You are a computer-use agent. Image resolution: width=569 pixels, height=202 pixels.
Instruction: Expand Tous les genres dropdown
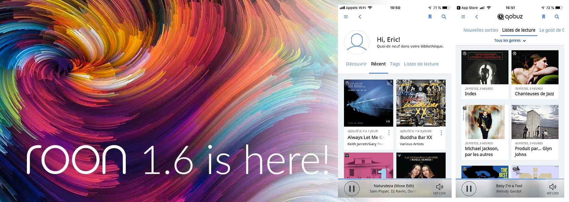coord(510,40)
